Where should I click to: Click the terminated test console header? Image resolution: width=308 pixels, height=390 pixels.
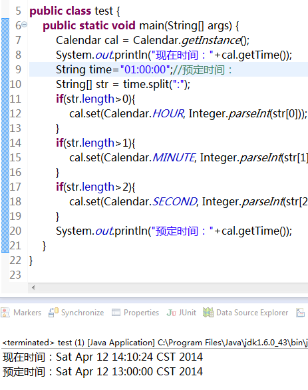click(154, 343)
